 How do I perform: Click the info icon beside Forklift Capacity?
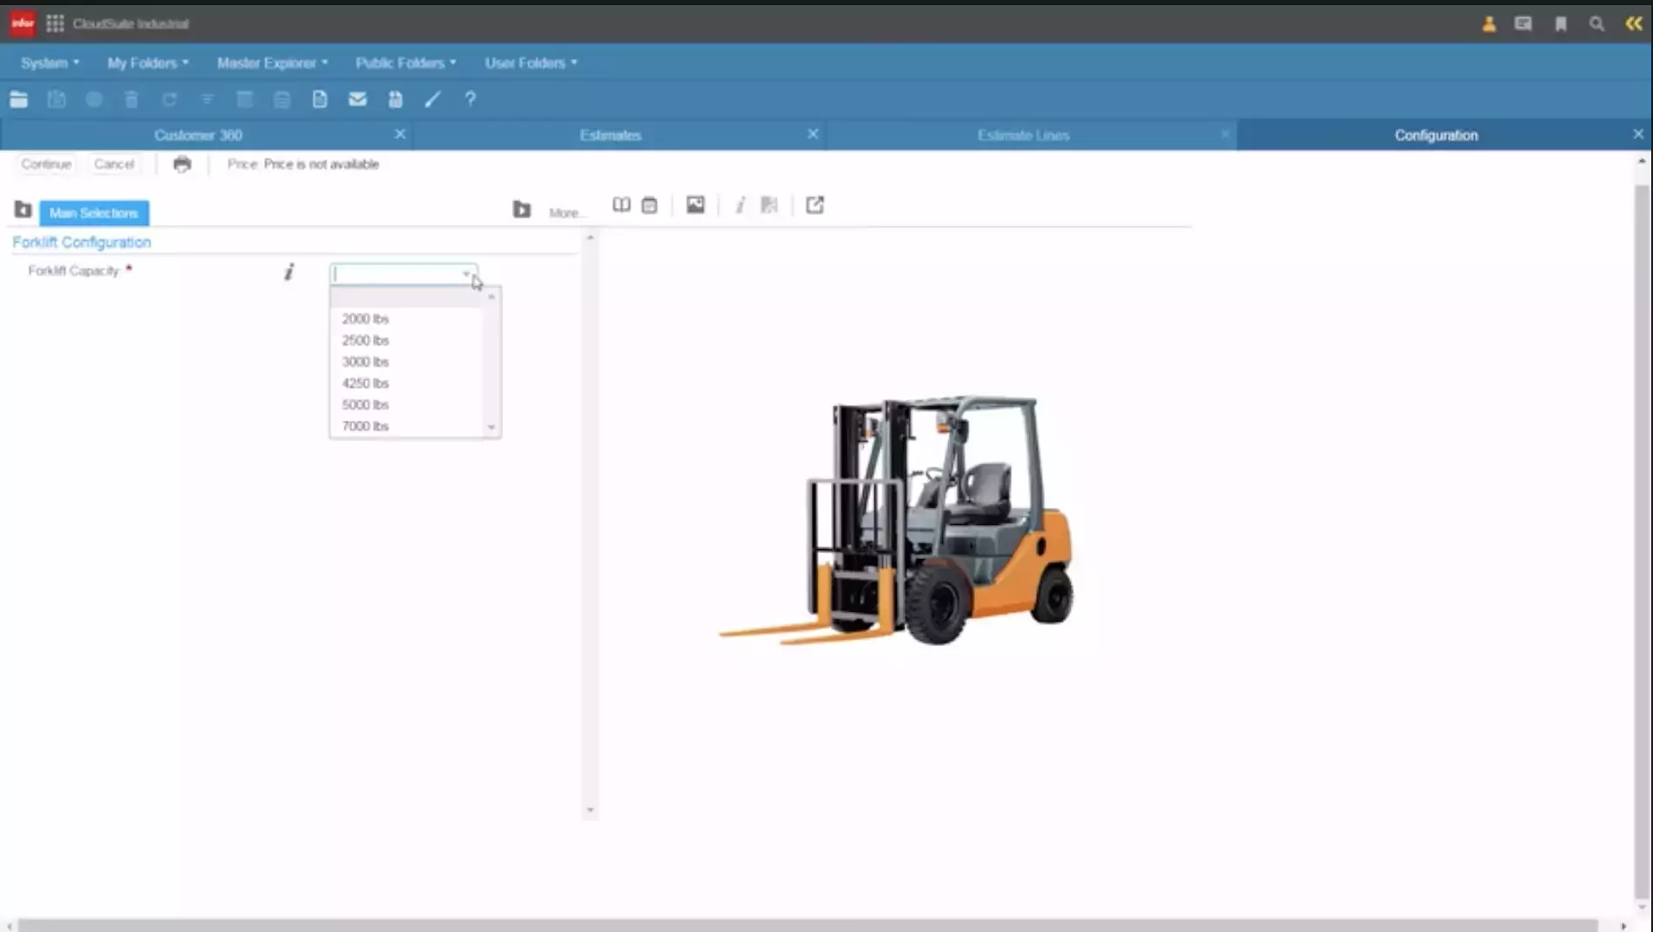click(x=289, y=271)
